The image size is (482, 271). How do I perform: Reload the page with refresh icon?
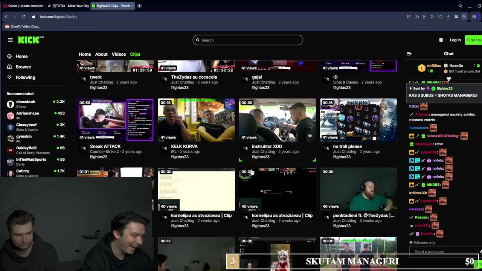[23, 17]
